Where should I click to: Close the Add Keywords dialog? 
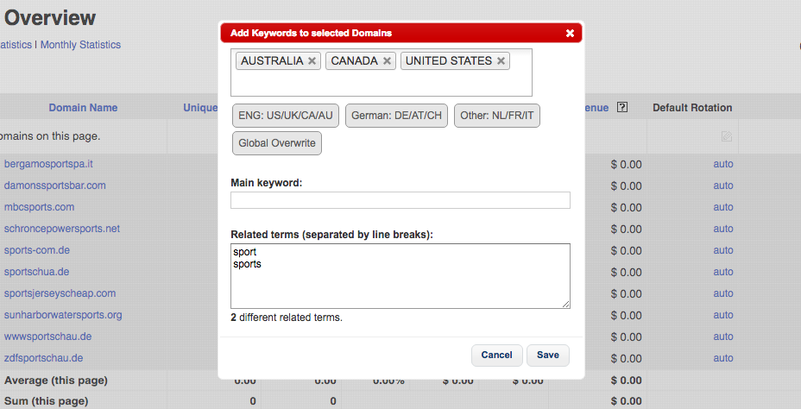570,34
